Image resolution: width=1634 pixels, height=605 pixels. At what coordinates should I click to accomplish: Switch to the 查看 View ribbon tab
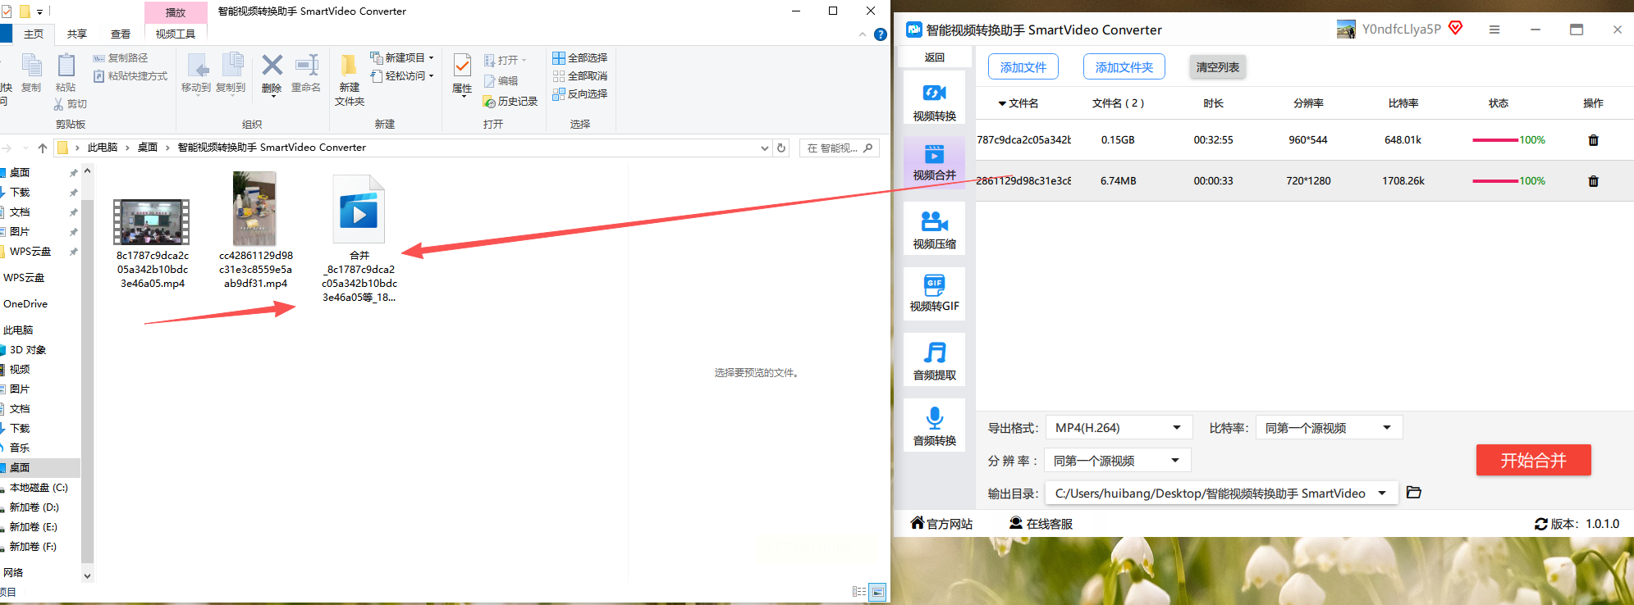tap(121, 34)
